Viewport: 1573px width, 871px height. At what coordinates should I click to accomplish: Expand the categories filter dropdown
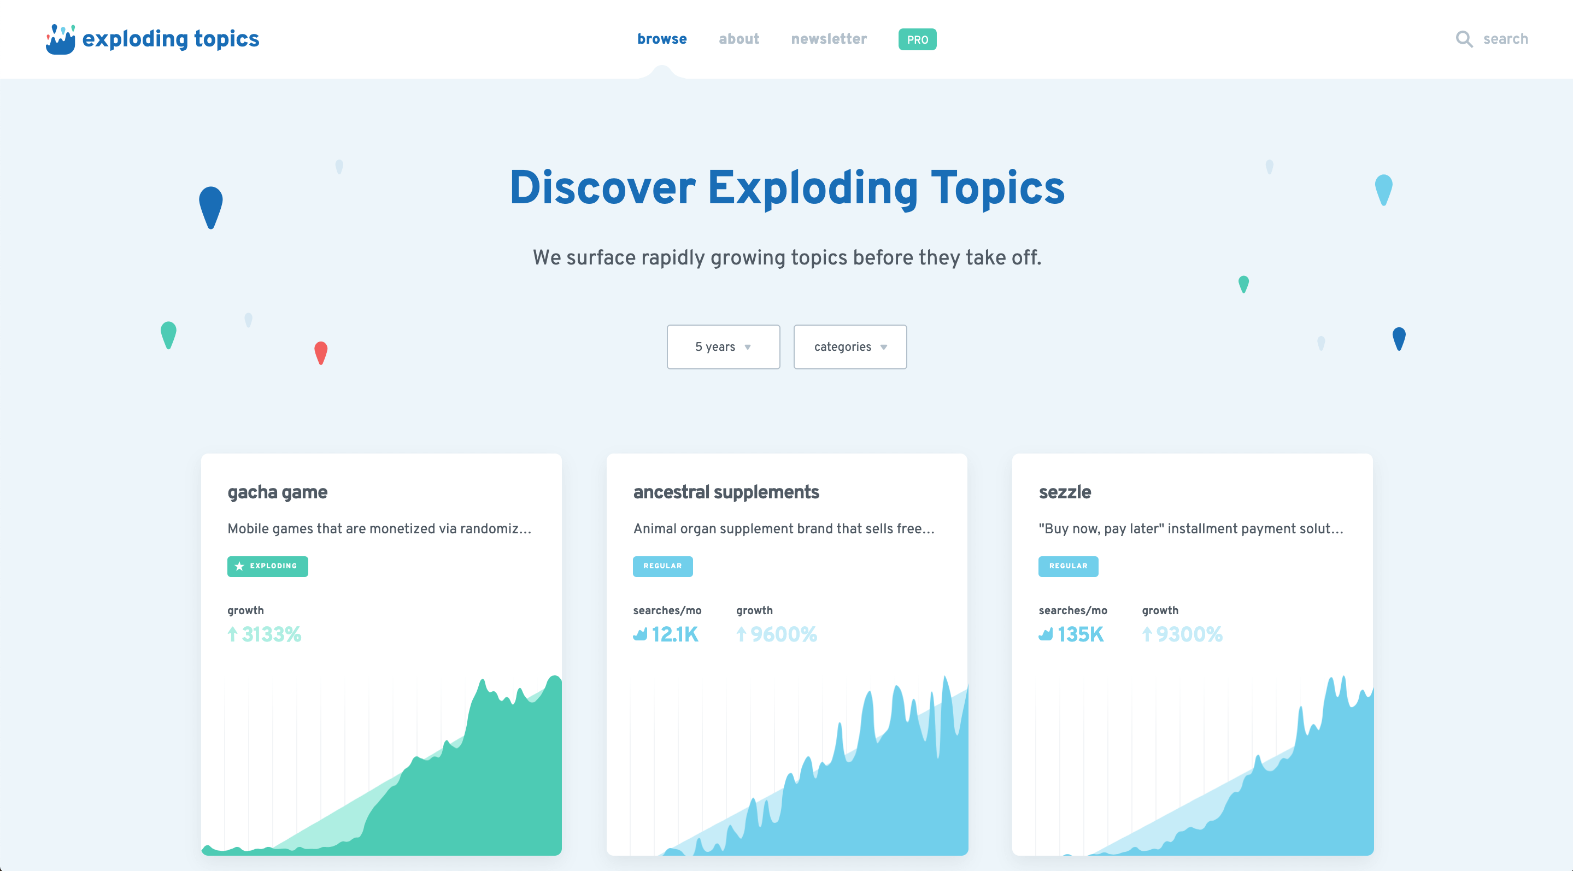pyautogui.click(x=850, y=346)
